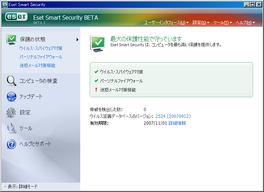The image size is (264, 192).
Task: Click red exclamation icon beside 迷惑メール対策機能
Action: 96,90
